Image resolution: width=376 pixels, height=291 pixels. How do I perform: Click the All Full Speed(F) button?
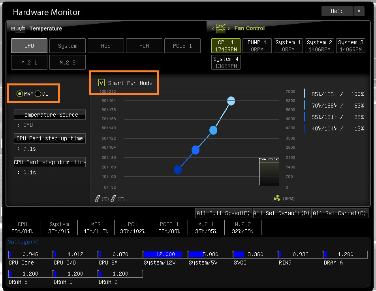tap(224, 213)
